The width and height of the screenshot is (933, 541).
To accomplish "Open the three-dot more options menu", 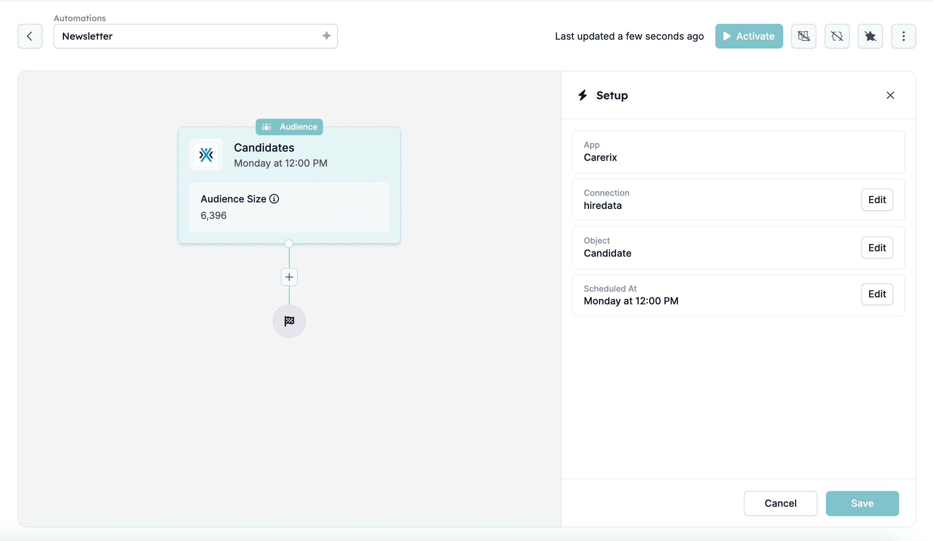I will [903, 36].
